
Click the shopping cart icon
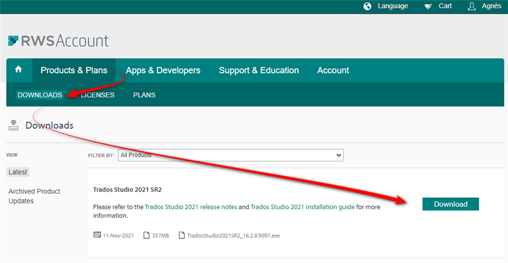428,6
